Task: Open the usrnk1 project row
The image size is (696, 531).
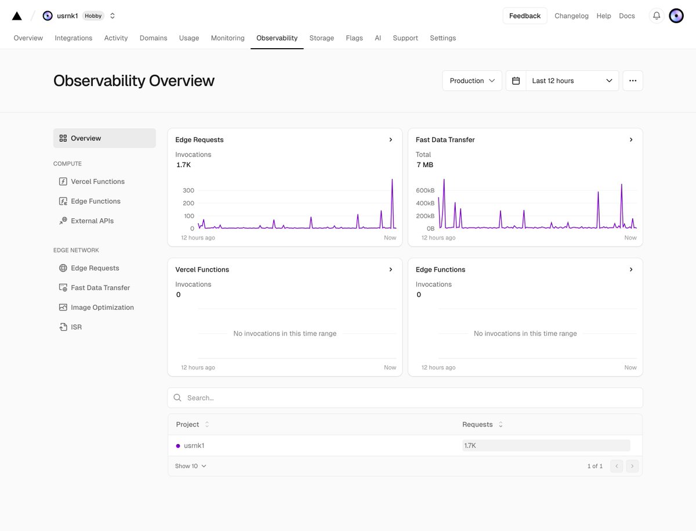Action: click(405, 446)
